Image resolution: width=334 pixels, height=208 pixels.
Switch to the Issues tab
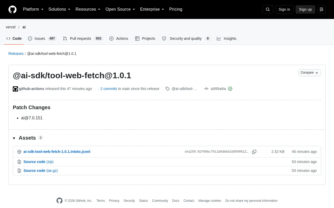42,38
